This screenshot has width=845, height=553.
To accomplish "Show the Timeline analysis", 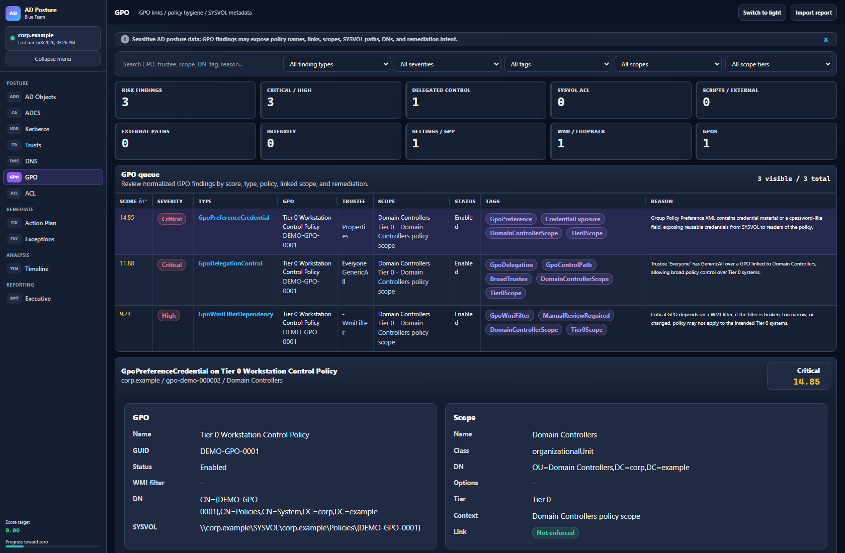I will pos(53,268).
